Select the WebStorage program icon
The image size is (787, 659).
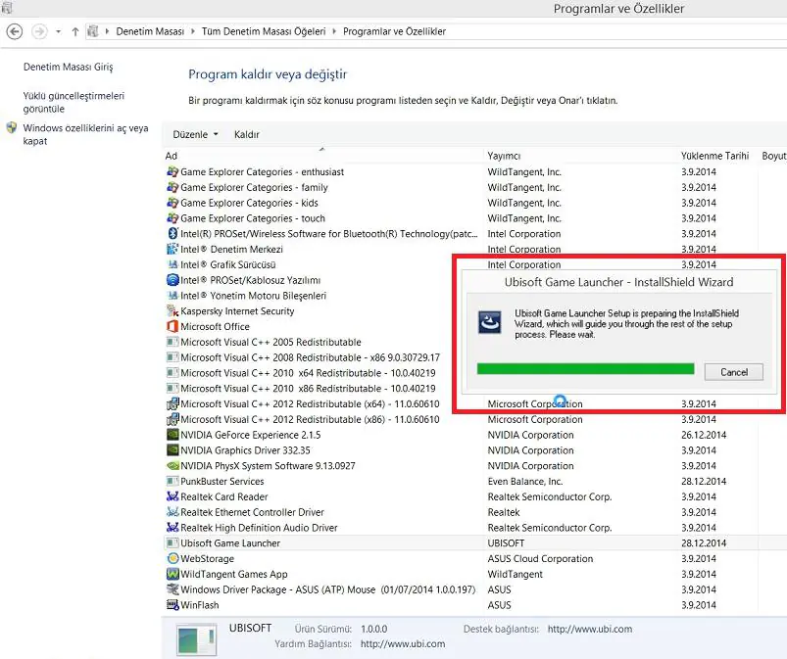coord(174,558)
